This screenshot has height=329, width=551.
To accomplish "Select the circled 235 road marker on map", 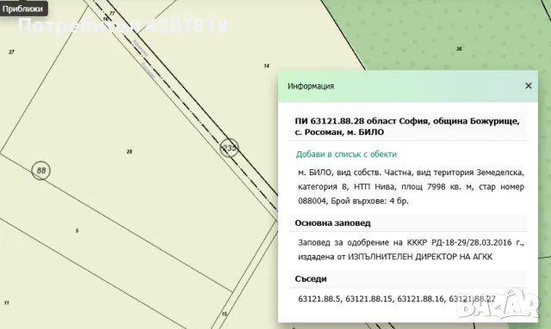I will pos(230,148).
